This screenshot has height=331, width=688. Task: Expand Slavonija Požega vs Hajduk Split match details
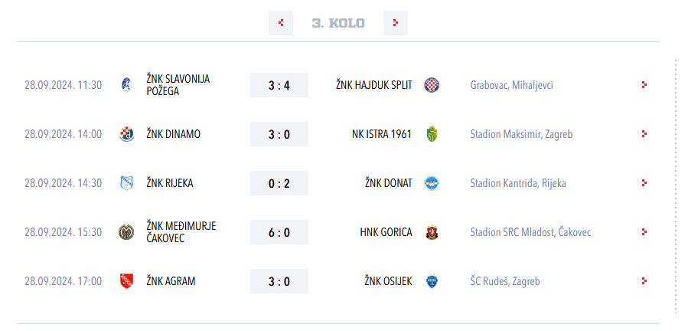pos(644,85)
